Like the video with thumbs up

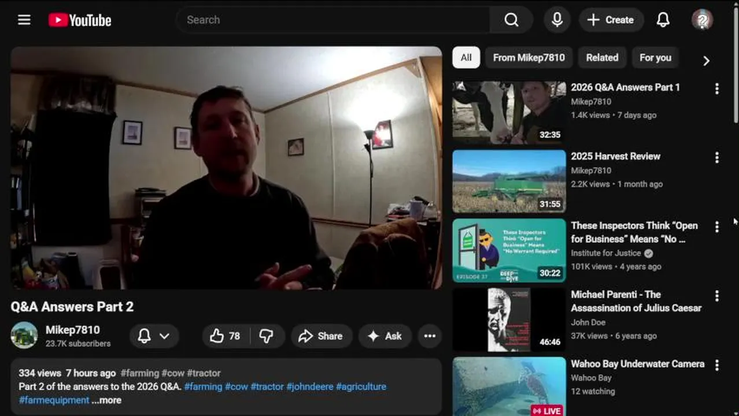[226, 336]
